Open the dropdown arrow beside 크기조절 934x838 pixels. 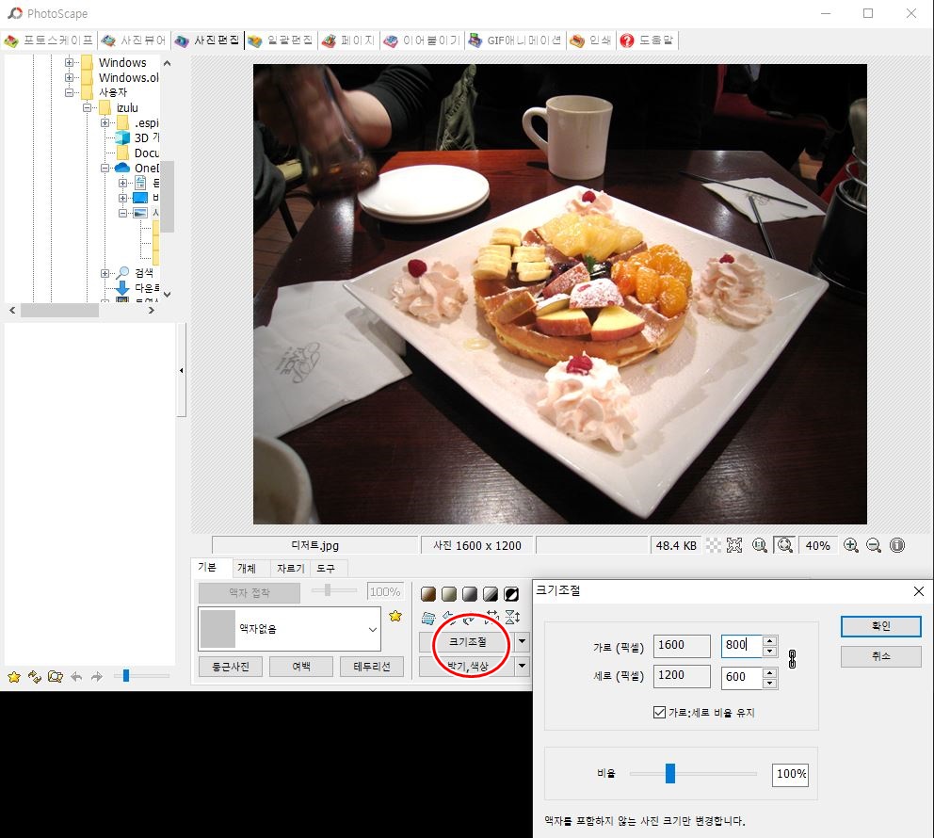pos(522,641)
